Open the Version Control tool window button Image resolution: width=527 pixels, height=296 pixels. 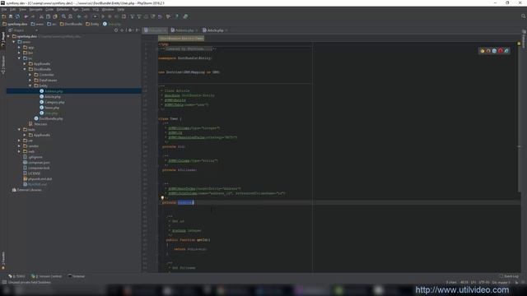[x=46, y=276]
